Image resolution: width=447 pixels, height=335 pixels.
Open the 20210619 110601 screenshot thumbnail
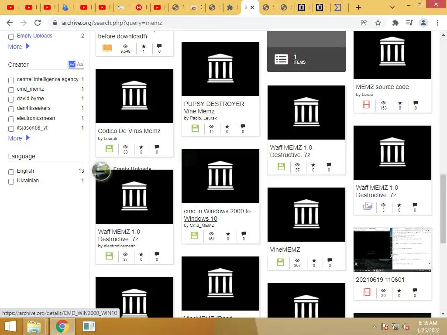click(392, 249)
